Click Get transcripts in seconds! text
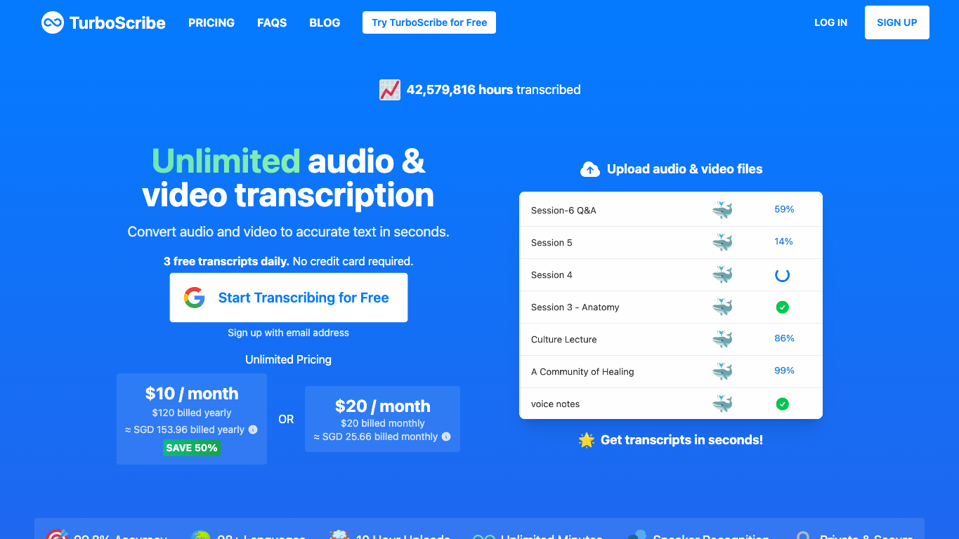The height and width of the screenshot is (539, 959). 681,440
